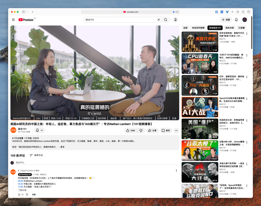Screen dimensions: 261x206
Task: Clear the search box text
Action: tap(159, 20)
